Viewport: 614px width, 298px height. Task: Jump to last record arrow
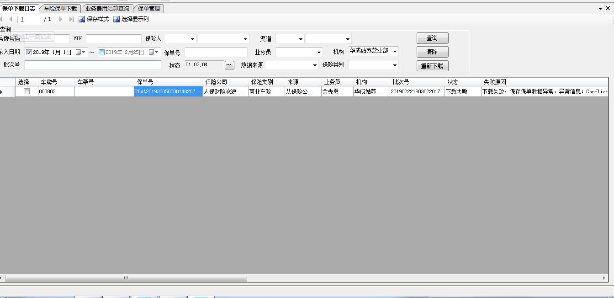[71, 19]
